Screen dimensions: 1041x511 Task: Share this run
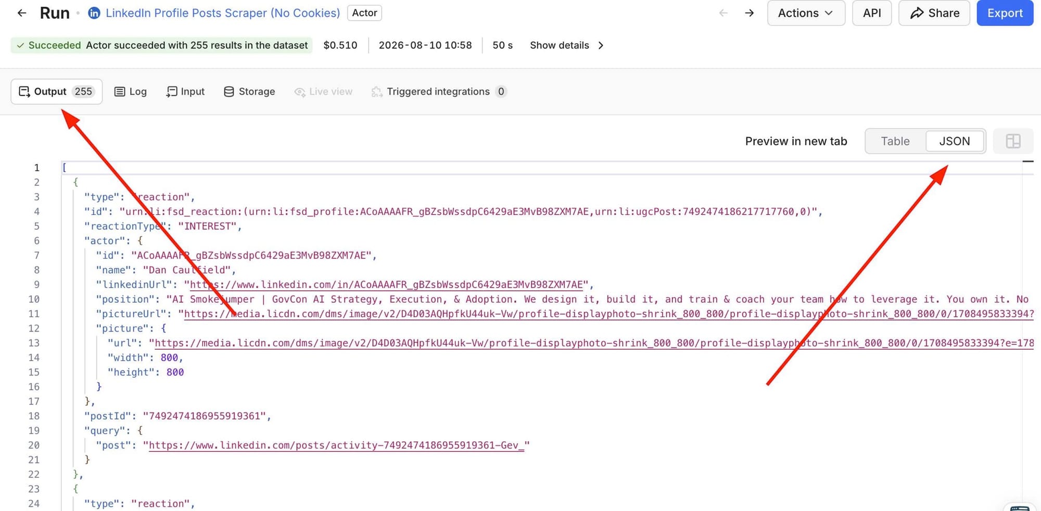point(934,13)
